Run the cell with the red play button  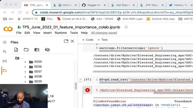(87, 90)
